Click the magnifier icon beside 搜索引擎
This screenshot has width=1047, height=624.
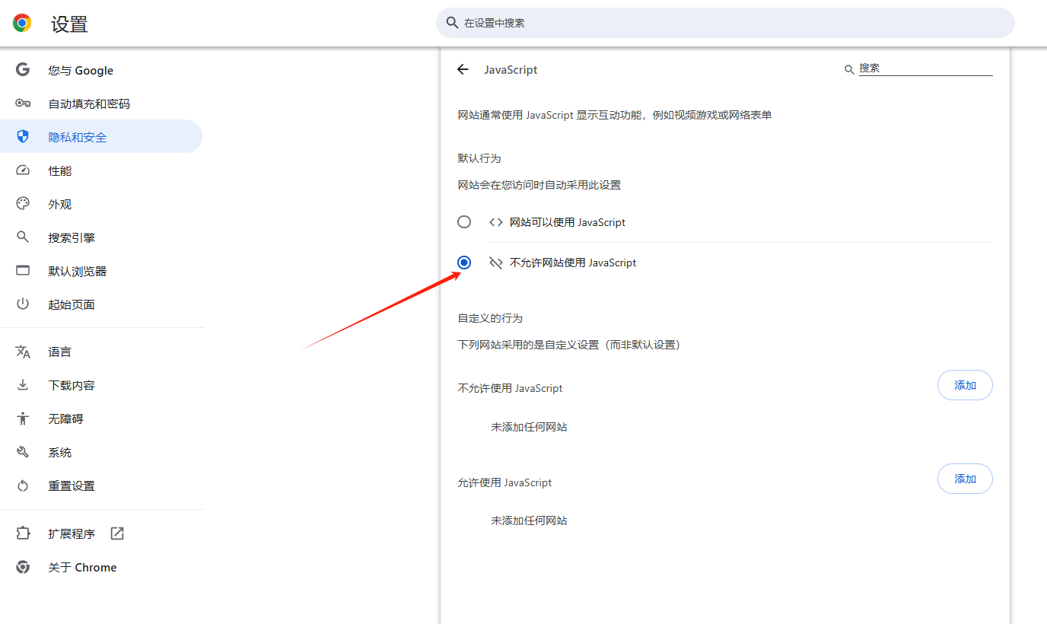pos(23,237)
